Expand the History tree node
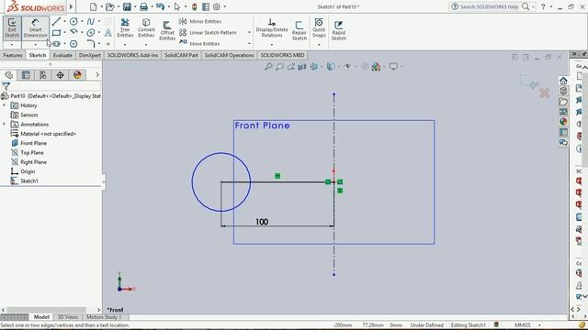The image size is (588, 330). [5, 105]
